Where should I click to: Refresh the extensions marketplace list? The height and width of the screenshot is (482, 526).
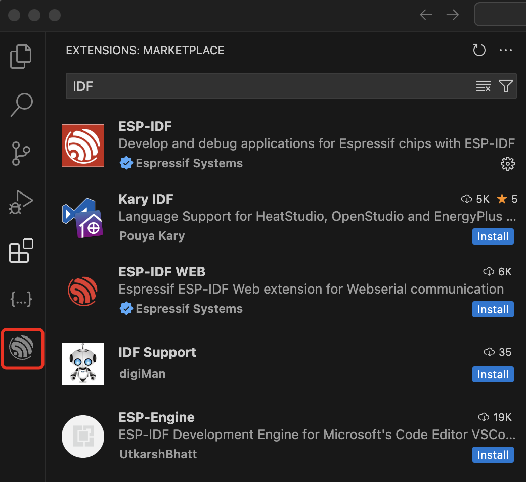[479, 51]
